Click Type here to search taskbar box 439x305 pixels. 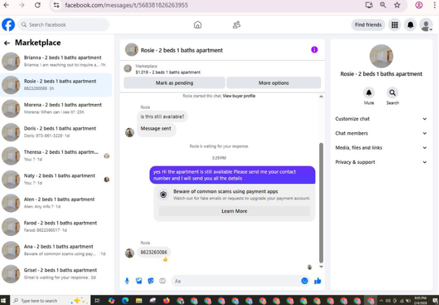coord(51,301)
